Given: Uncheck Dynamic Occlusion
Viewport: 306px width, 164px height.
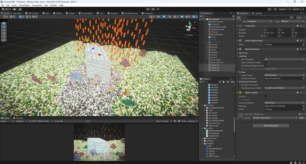Looking at the screenshot, I should click(x=265, y=85).
